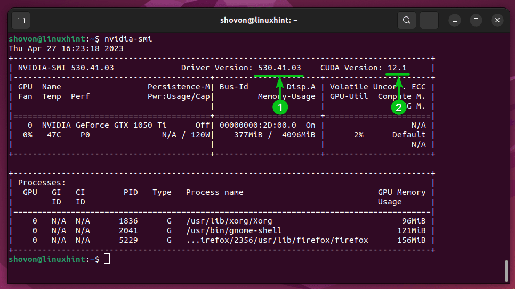Click the memory usage 96MiB
Screen dimensions: 515x289
pyautogui.click(x=414, y=221)
